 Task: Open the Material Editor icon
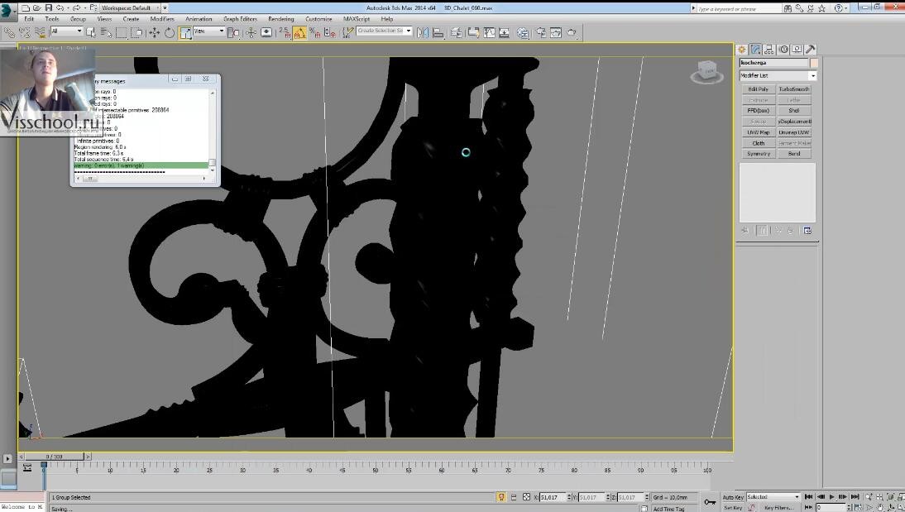[522, 32]
